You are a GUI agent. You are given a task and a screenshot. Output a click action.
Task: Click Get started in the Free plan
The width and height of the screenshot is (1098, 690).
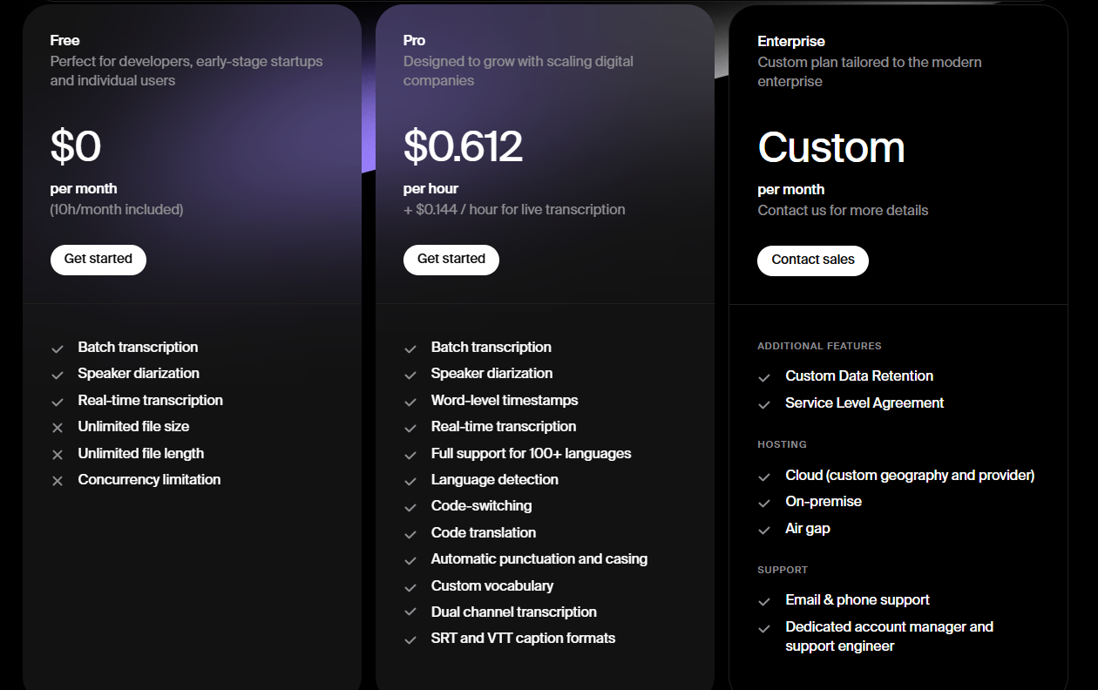coord(98,260)
